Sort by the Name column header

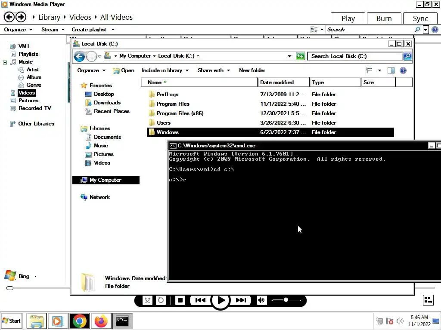click(x=199, y=82)
